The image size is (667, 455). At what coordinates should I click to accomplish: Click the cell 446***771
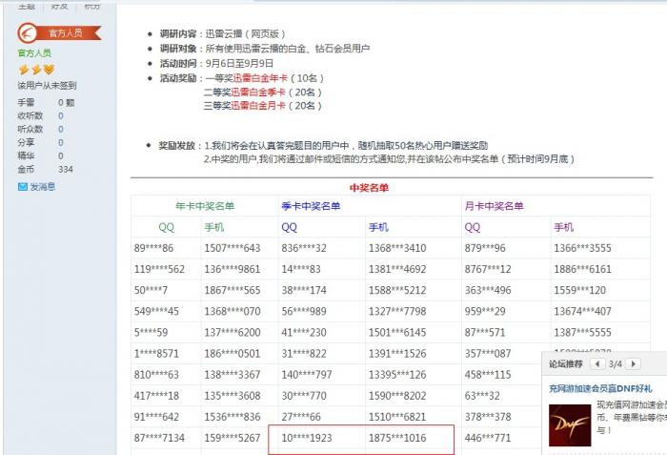[x=488, y=438]
